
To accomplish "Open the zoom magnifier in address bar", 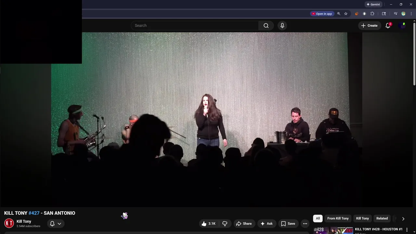I will point(339,14).
